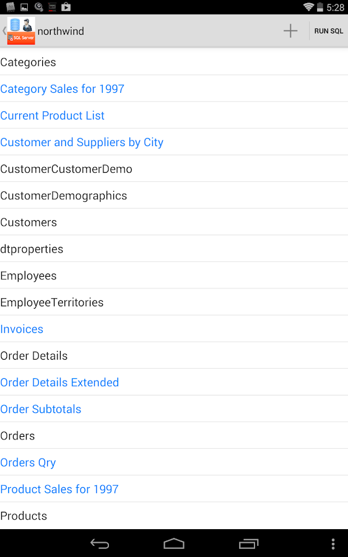Tap the Android home navigation icon
This screenshot has height=557, width=348.
pos(174,543)
